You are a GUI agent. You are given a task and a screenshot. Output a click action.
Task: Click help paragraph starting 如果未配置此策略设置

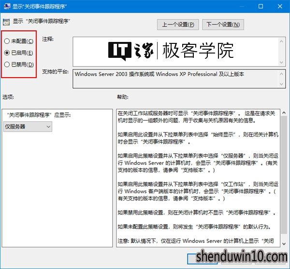194,227
